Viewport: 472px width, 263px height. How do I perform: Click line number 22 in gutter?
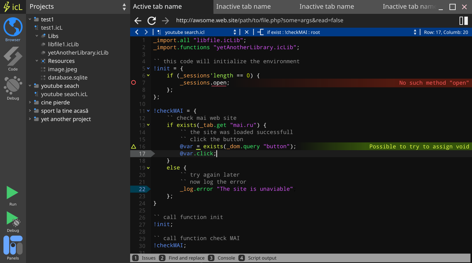pos(142,189)
